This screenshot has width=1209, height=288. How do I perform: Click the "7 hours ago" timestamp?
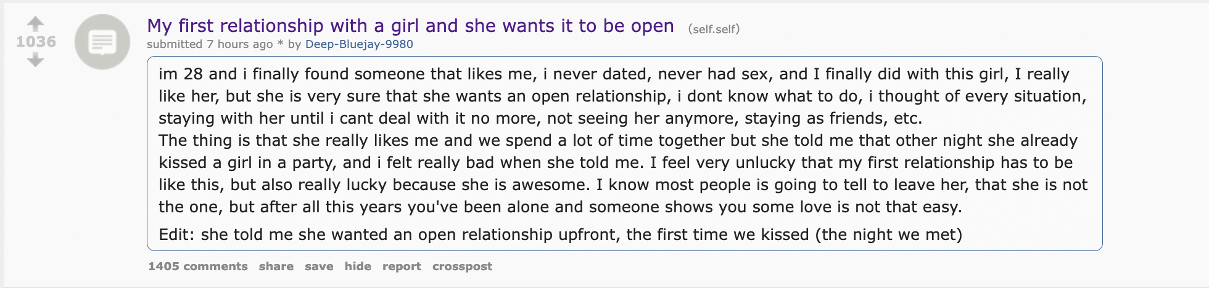pos(239,44)
